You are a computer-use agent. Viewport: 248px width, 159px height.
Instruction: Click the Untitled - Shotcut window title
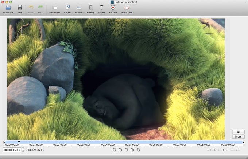point(125,2)
